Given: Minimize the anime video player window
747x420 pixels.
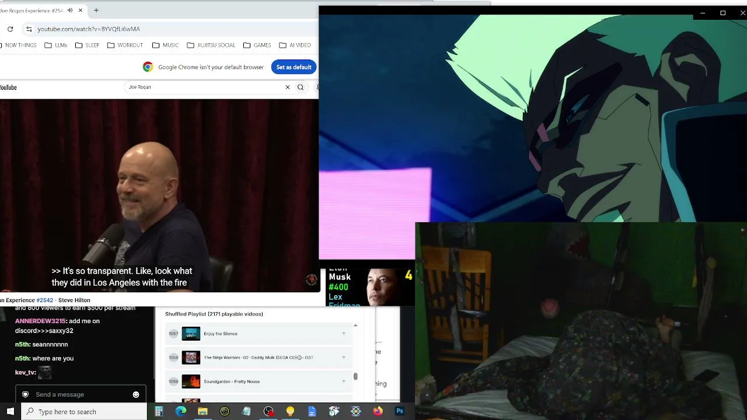Looking at the screenshot, I should (x=703, y=13).
